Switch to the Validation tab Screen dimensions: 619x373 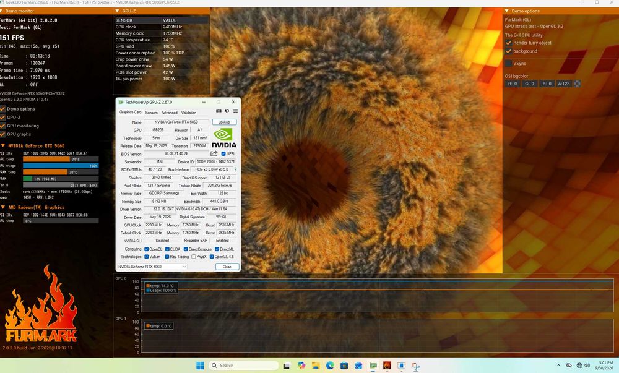pos(189,113)
